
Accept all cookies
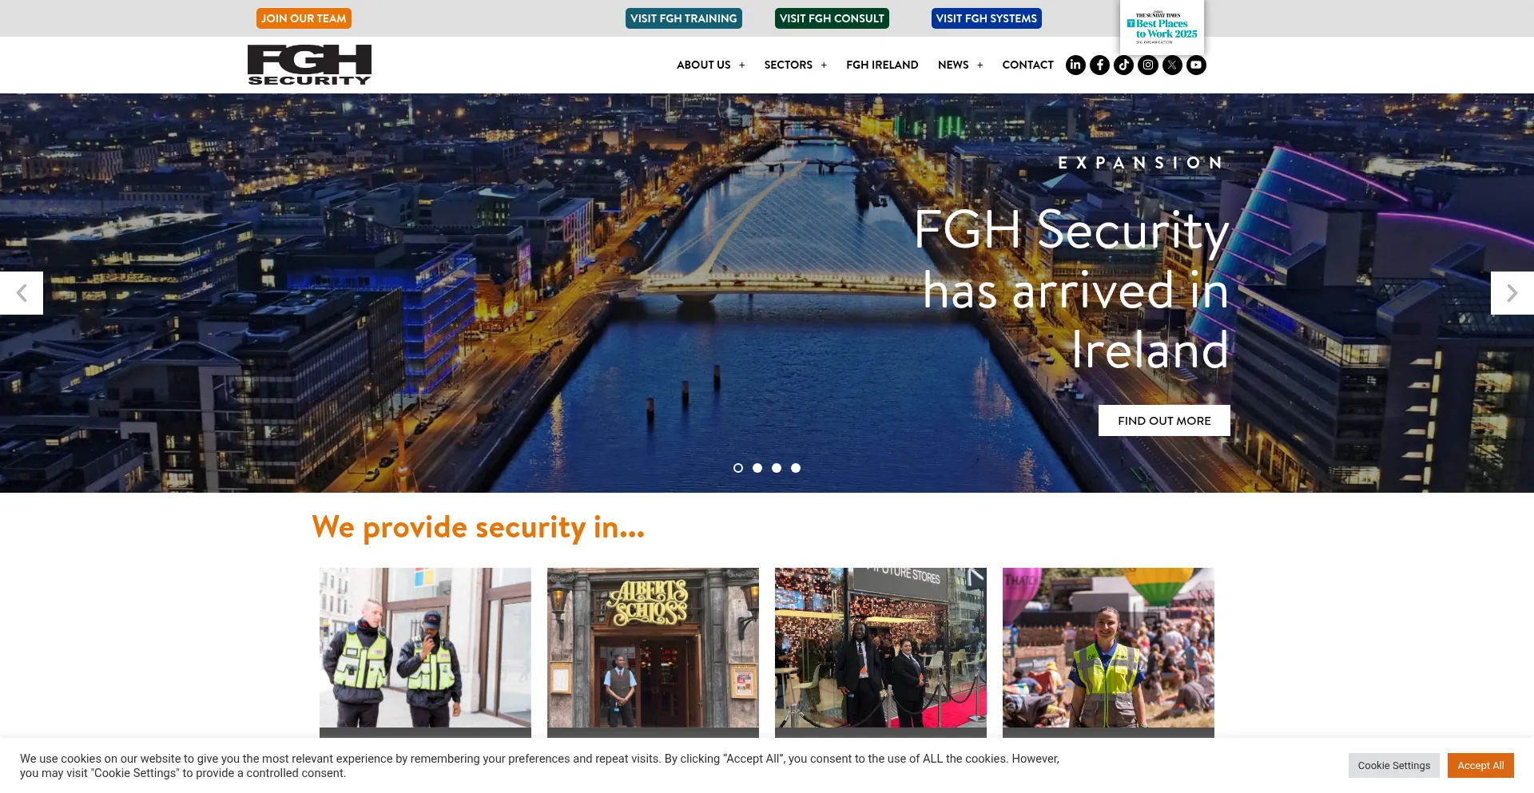(x=1480, y=765)
